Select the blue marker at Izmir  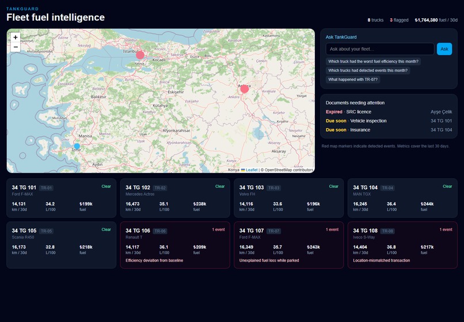tap(77, 146)
